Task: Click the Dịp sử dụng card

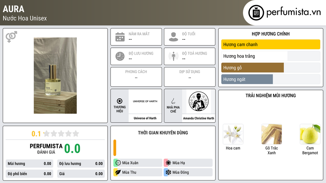Action: [190, 77]
